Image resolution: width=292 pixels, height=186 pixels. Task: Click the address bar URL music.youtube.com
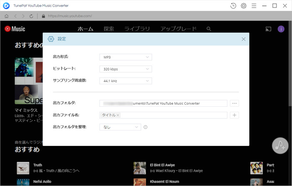point(70,16)
